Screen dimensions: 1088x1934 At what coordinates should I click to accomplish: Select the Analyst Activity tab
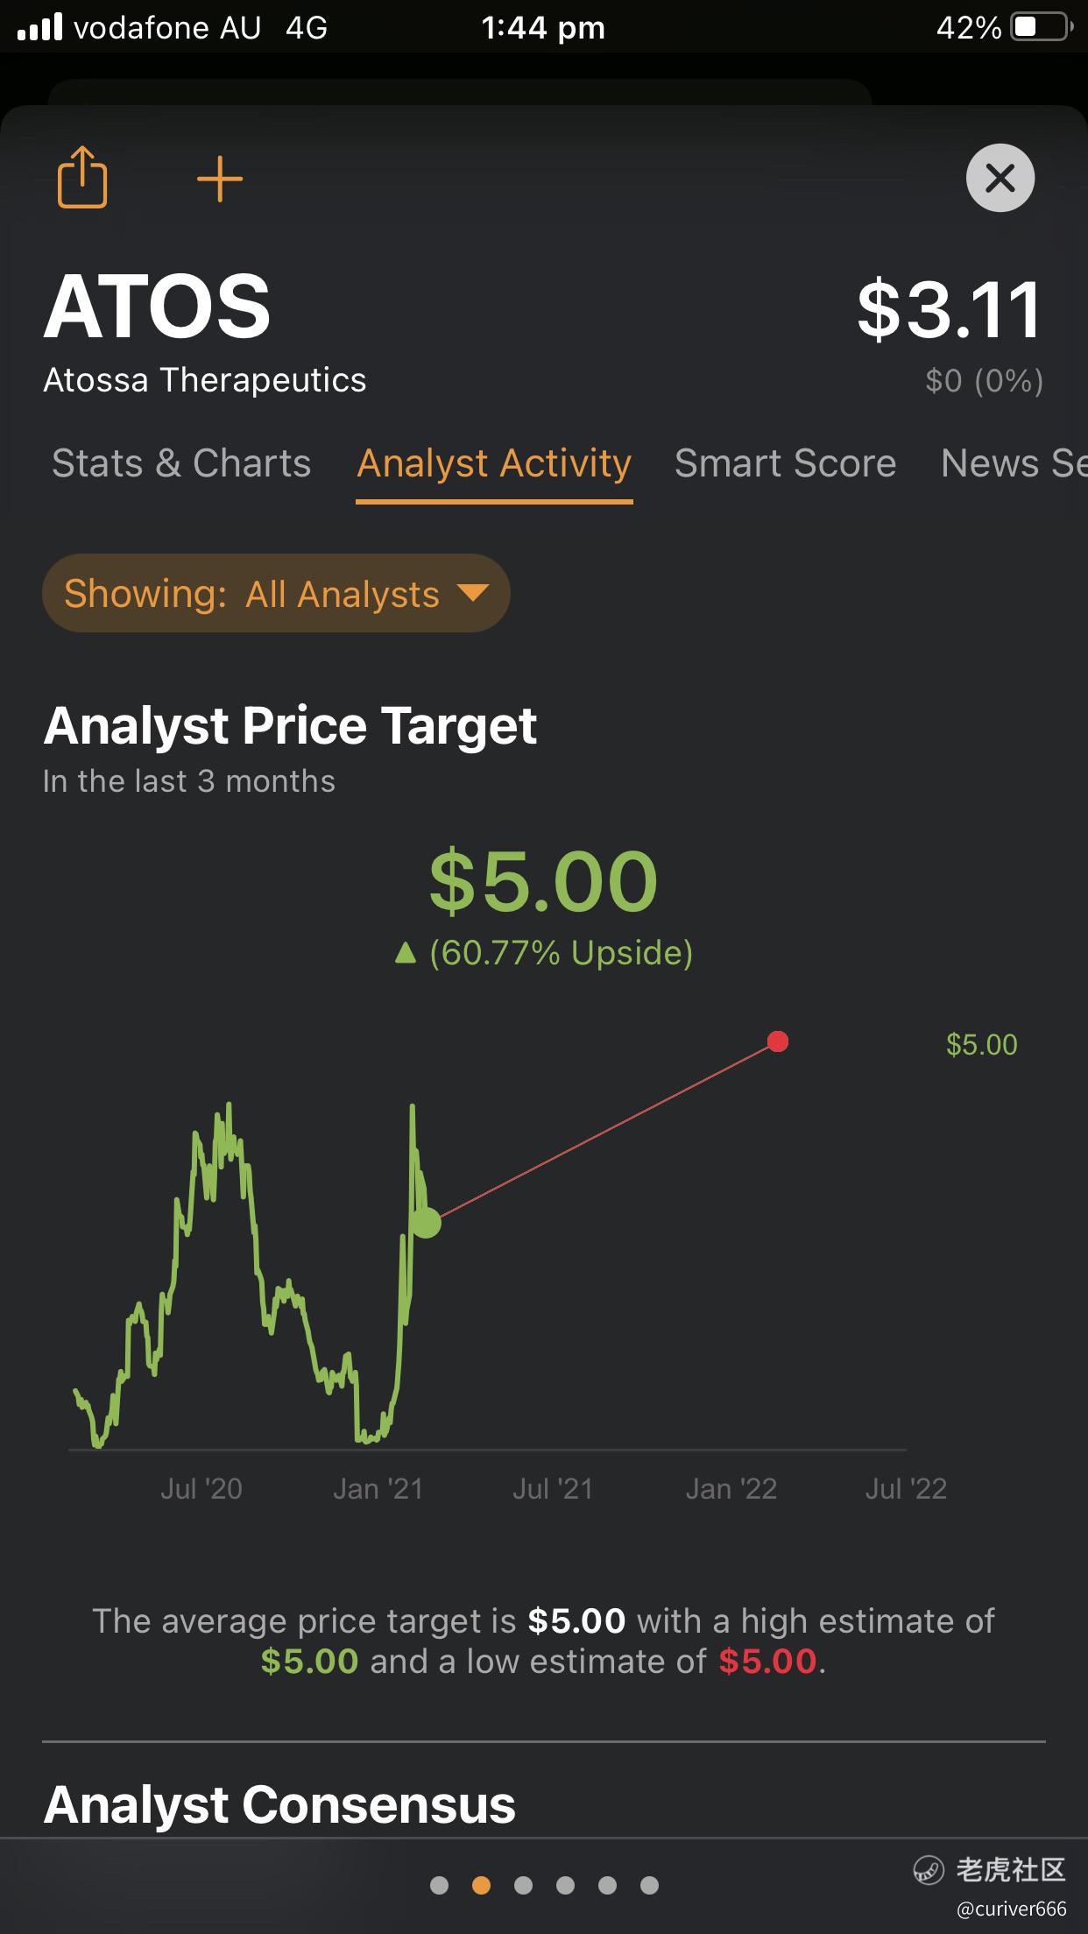(494, 464)
